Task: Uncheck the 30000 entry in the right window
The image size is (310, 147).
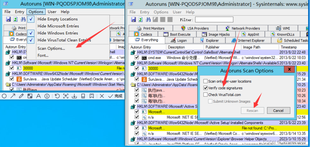Action: click(x=137, y=68)
